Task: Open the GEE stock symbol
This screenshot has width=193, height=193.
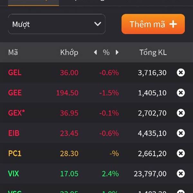Action: click(x=15, y=93)
